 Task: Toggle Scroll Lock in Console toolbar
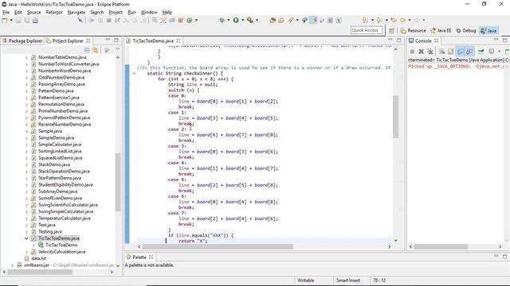pos(450,51)
